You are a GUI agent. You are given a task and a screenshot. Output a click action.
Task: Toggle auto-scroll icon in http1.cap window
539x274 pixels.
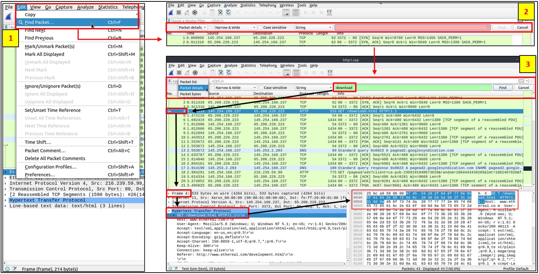(x=286, y=73)
